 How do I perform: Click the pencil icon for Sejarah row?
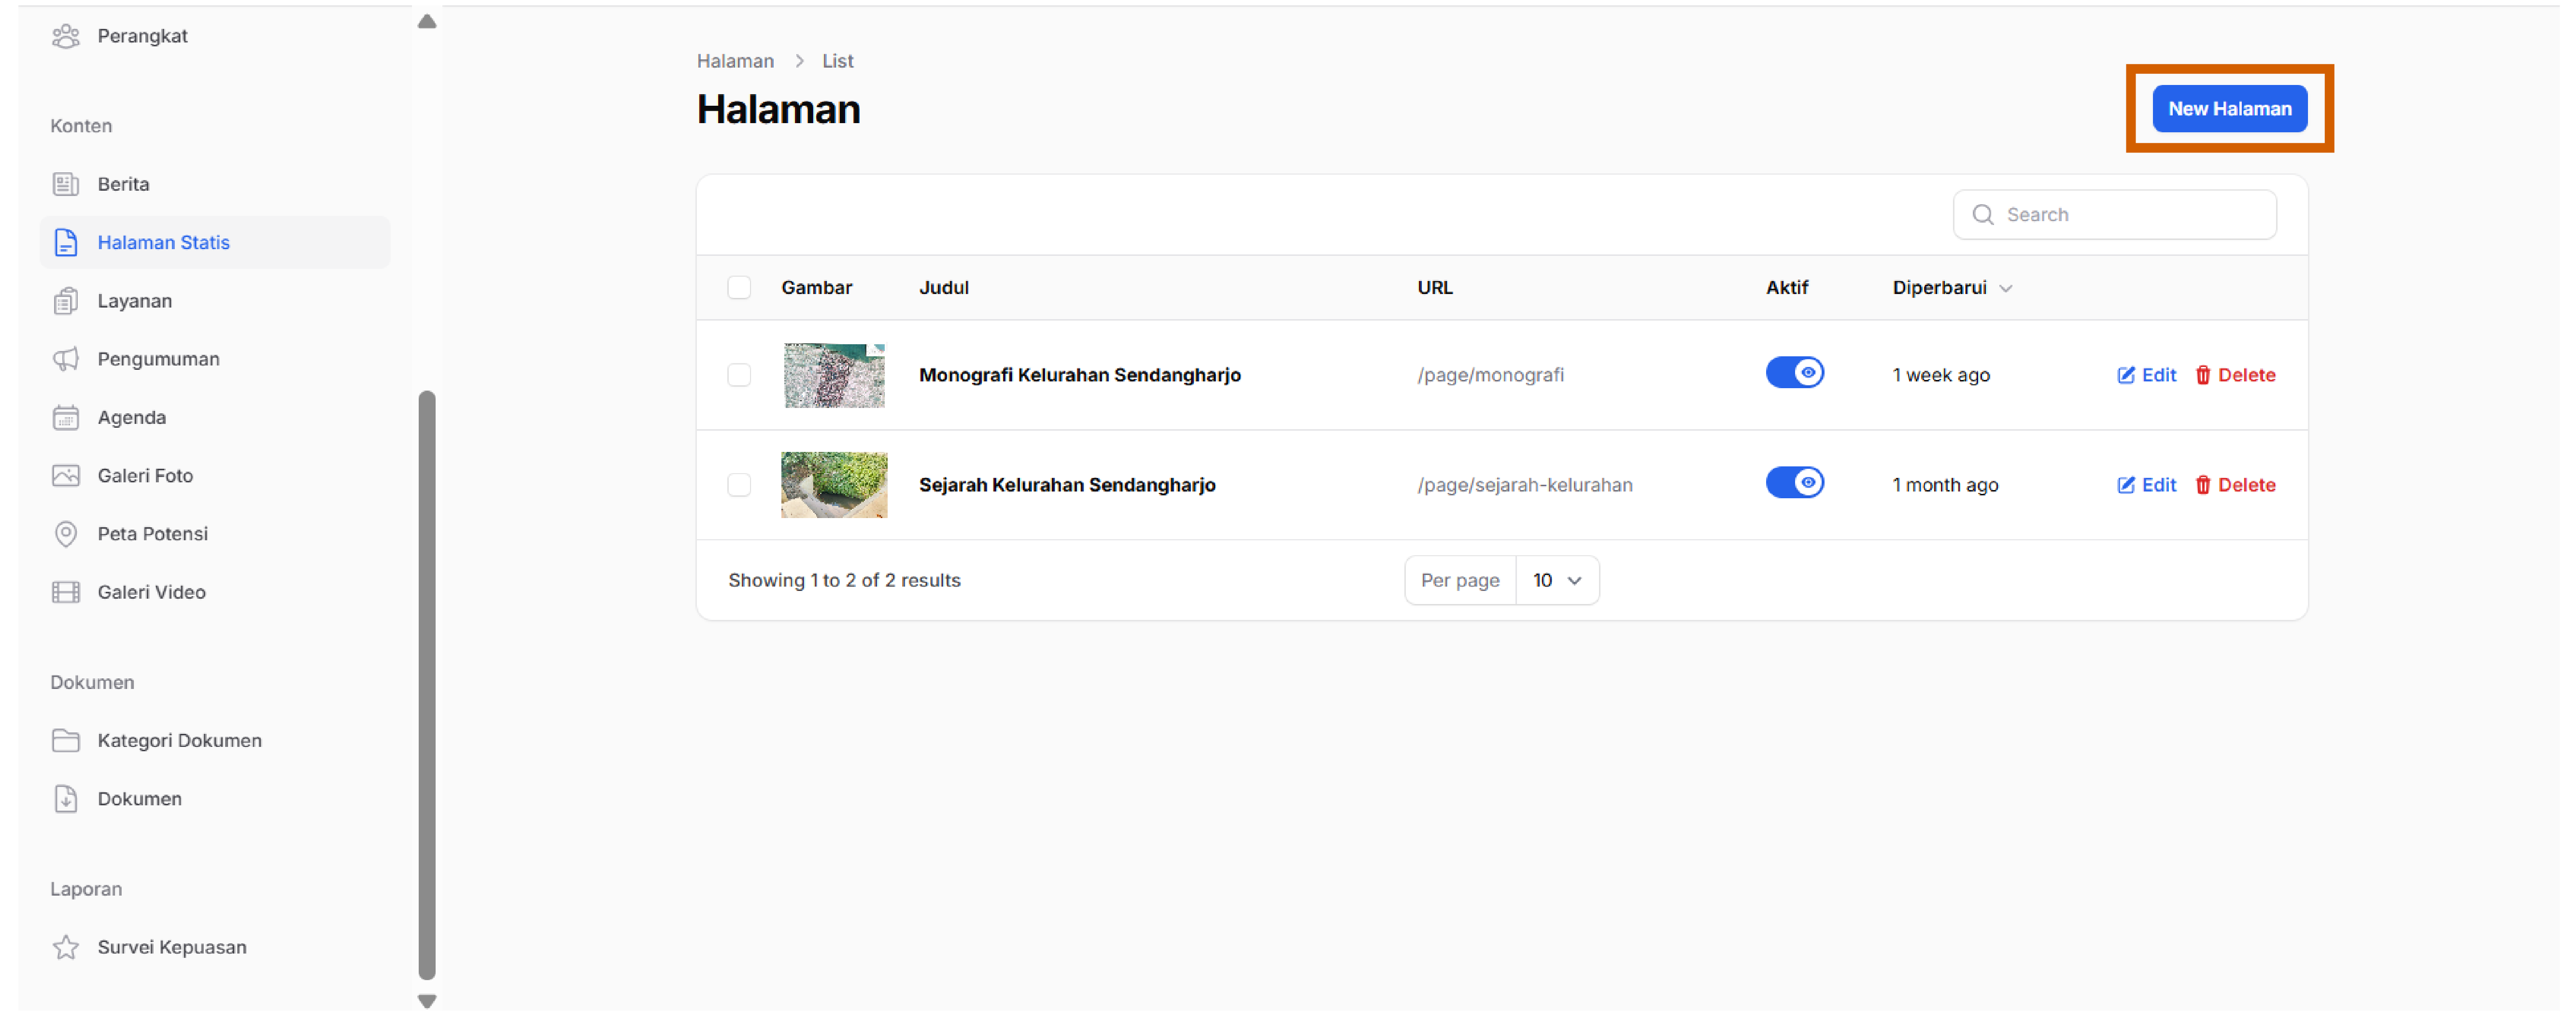2126,485
